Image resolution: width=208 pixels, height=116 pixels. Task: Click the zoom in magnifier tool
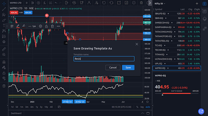click(x=4, y=55)
